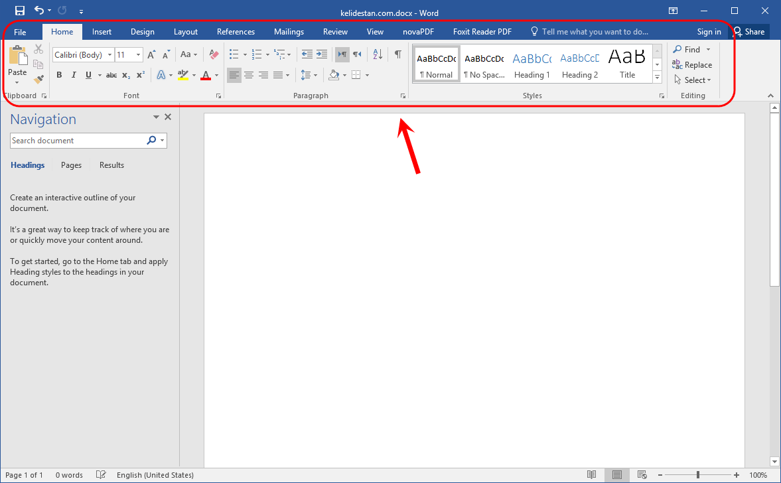Open the Calibri (Body) font name dropdown

click(110, 55)
